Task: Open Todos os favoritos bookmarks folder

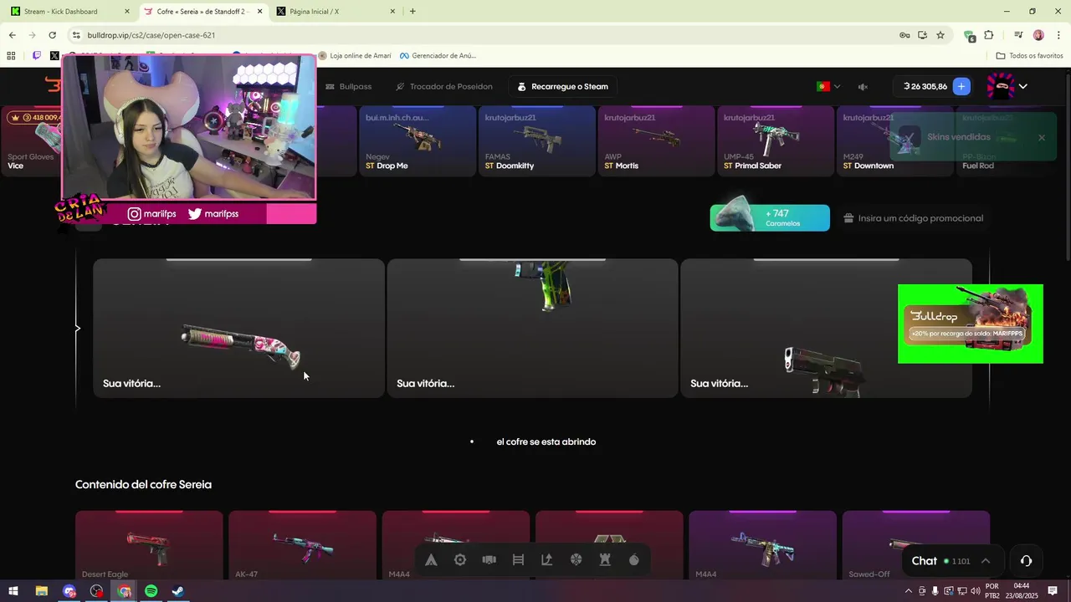Action: point(1030,56)
